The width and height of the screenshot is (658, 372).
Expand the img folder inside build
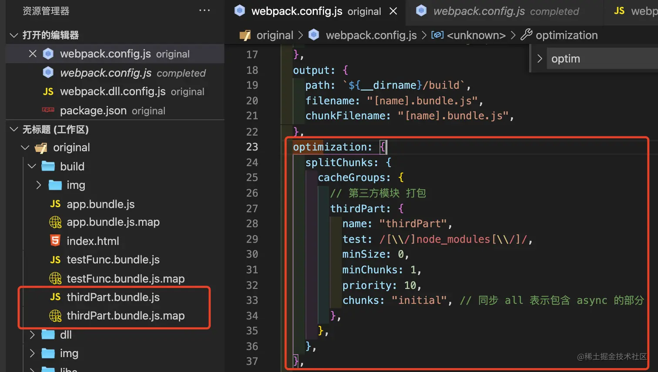[39, 185]
